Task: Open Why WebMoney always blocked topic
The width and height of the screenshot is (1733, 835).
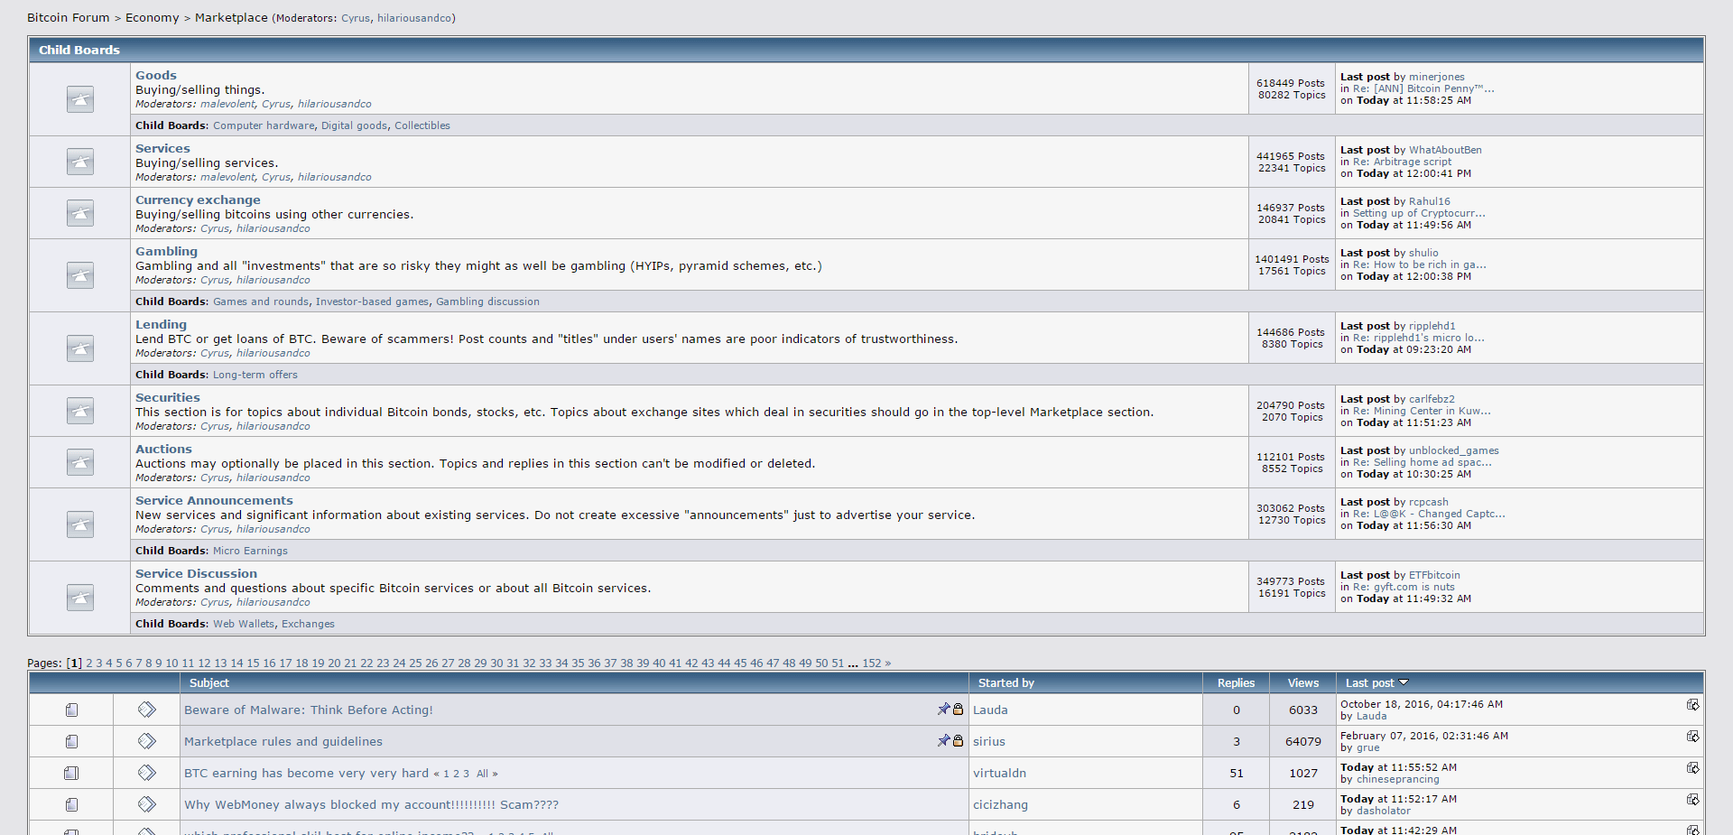Action: coord(371,805)
